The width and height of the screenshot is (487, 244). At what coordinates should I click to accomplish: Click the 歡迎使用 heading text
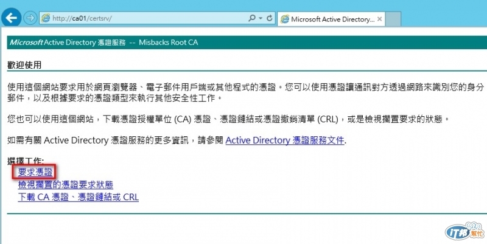coord(24,65)
